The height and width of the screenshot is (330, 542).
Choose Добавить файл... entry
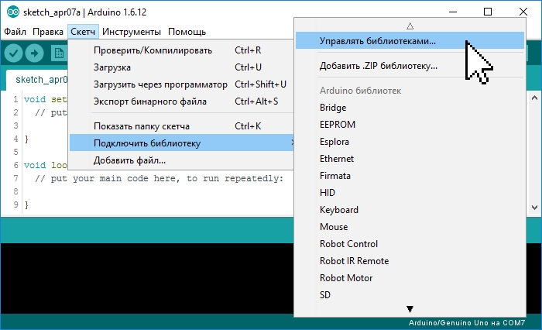(x=181, y=160)
